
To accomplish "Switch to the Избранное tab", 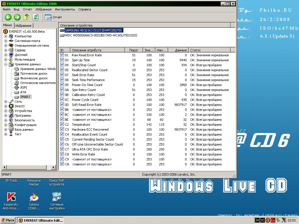I will pos(23,26).
